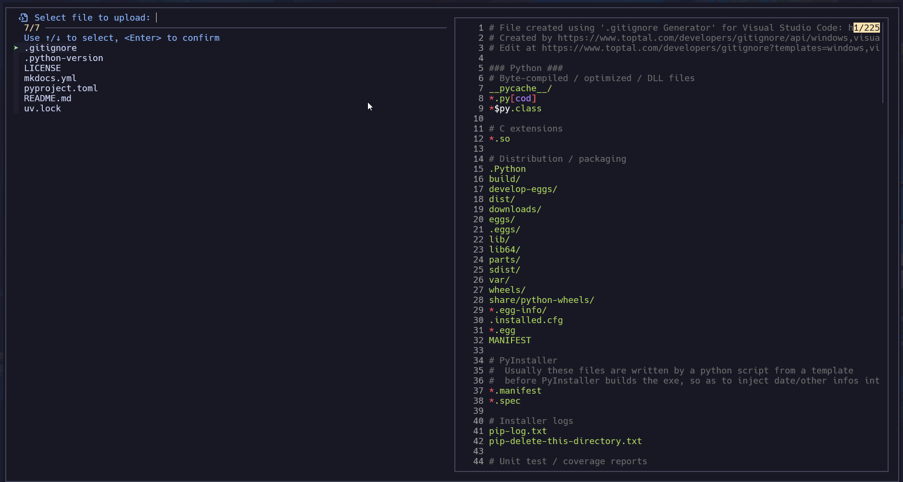903x482 pixels.
Task: Click the green pointer arrow beside .gitignore
Action: [16, 48]
